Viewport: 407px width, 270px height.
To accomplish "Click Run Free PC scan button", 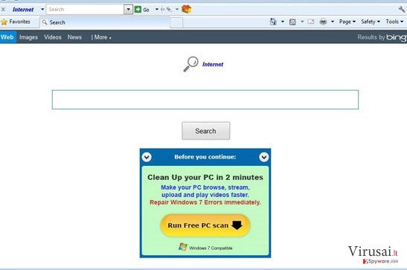I will point(205,225).
